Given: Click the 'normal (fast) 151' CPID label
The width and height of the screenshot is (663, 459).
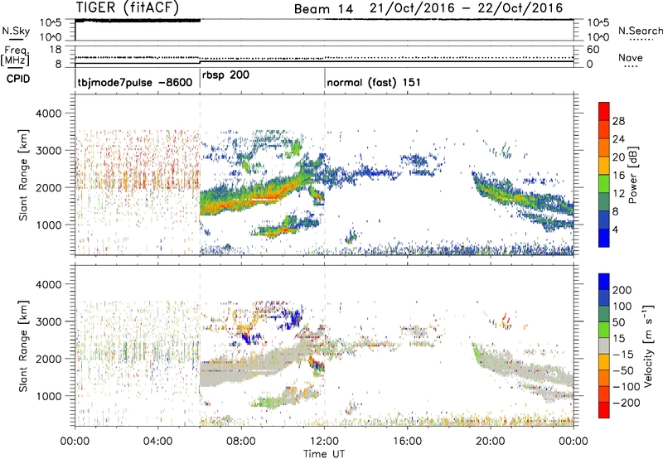Looking at the screenshot, I should [x=374, y=82].
